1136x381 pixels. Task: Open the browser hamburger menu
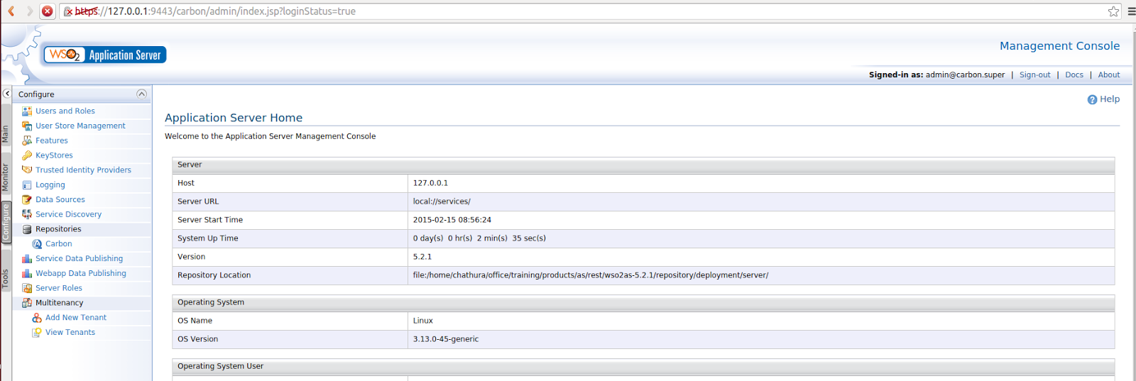click(x=1131, y=11)
